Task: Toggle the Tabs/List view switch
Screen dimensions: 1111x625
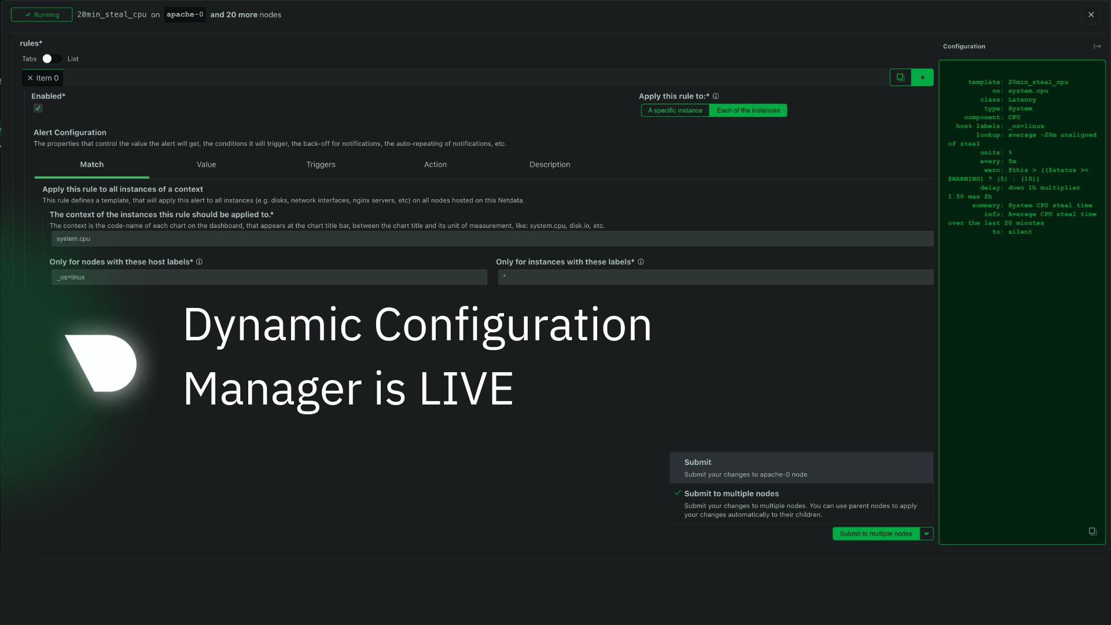Action: point(51,59)
